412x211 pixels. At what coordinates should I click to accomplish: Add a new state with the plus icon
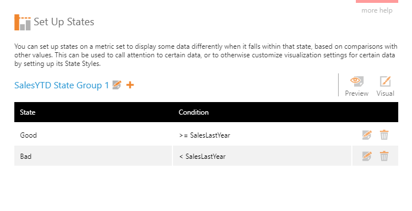pos(130,85)
